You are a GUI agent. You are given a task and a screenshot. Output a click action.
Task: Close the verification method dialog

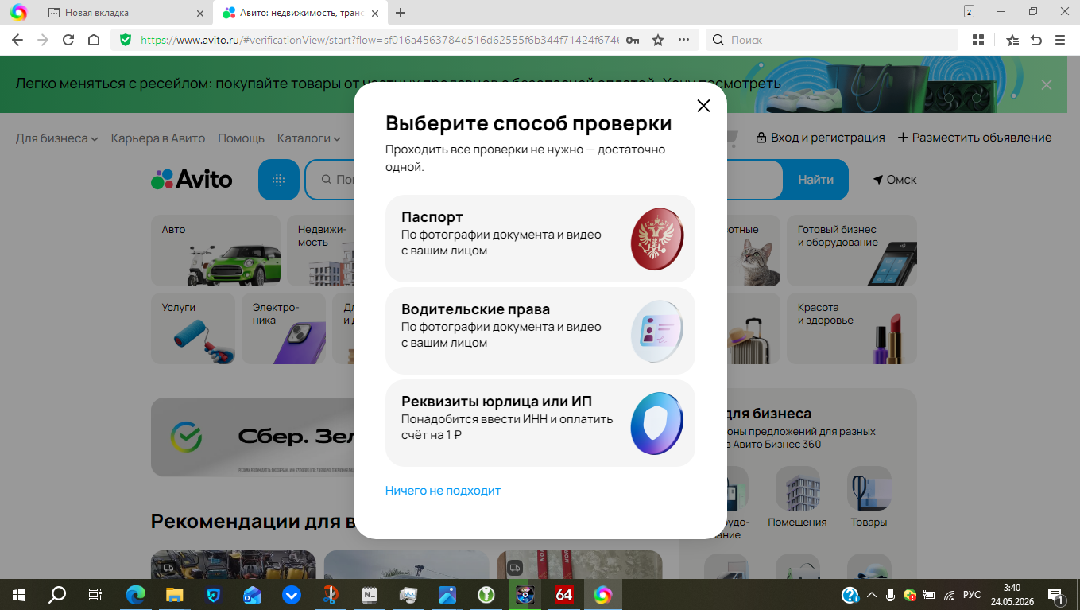(703, 106)
